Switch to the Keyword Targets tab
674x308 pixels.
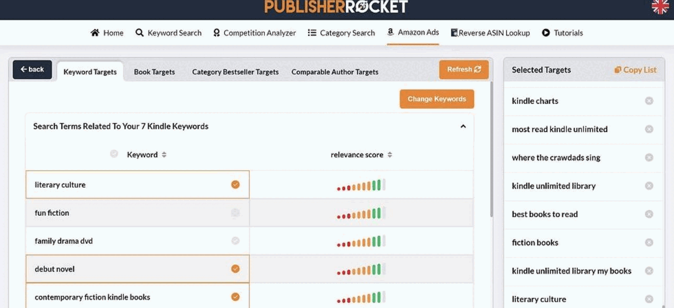point(90,72)
